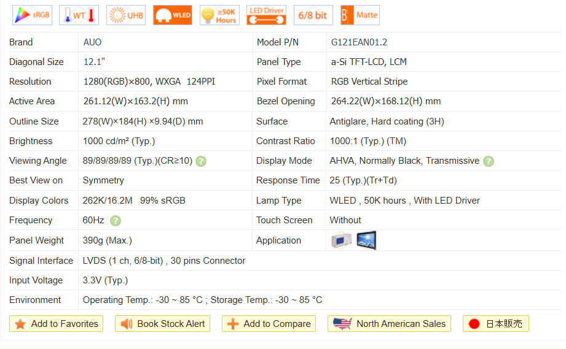Open North American Sales link
Viewport: 566px width, 349px height.
tap(390, 324)
